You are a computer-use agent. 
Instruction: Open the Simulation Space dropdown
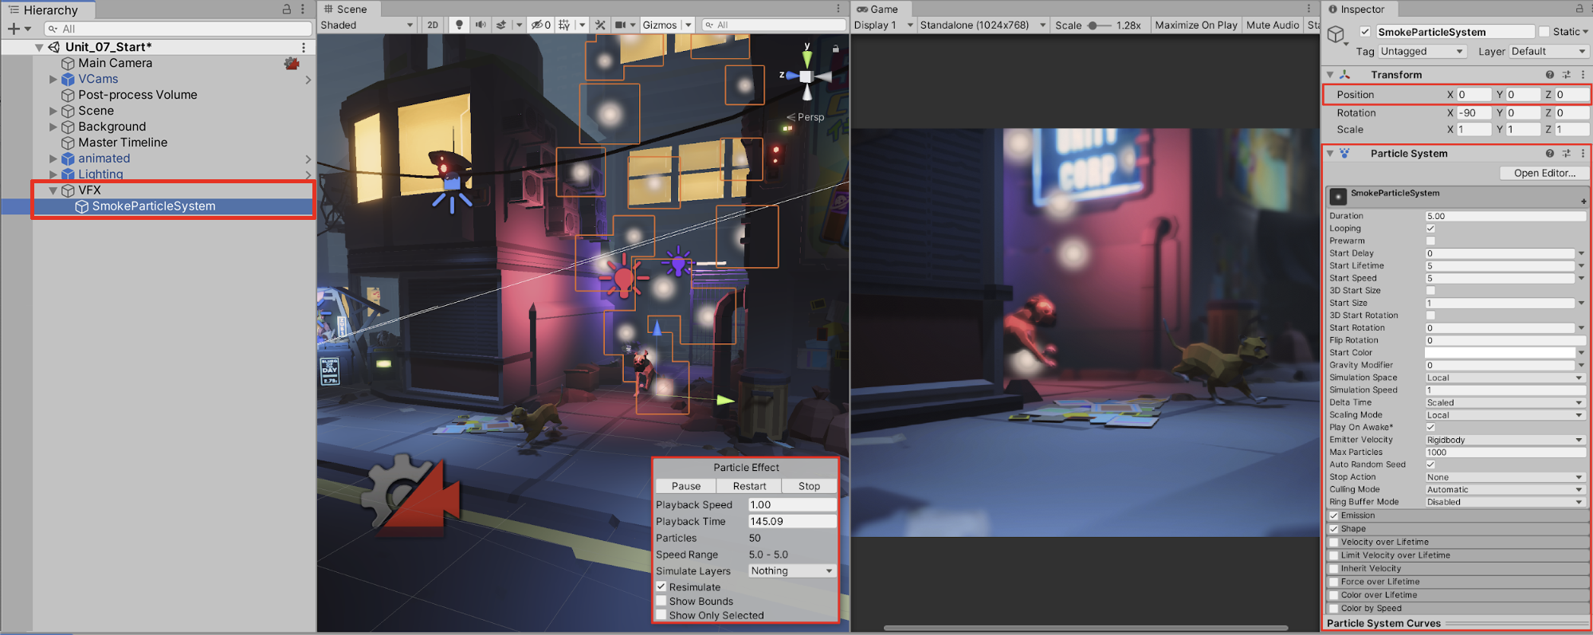pos(1504,378)
